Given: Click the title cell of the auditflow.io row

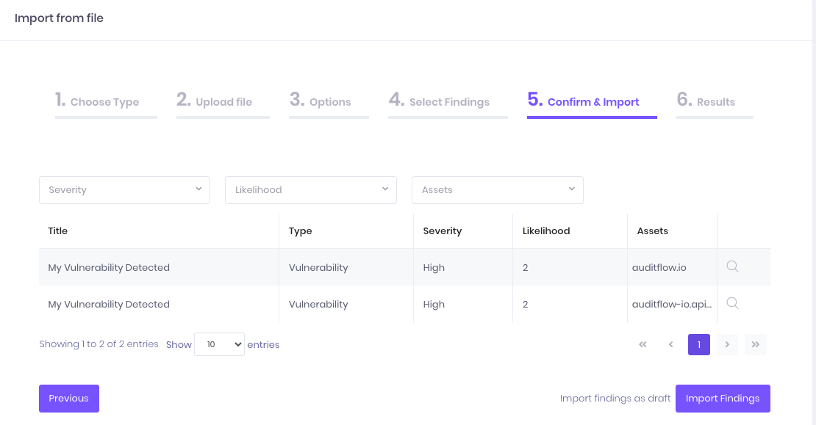Looking at the screenshot, I should pos(159,268).
